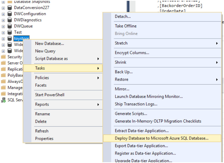Click the Security folder icon

(3, 57)
